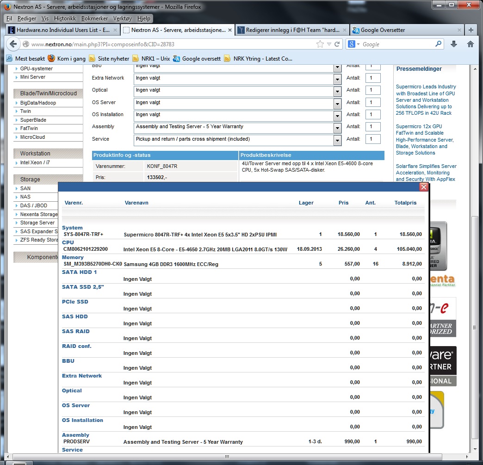This screenshot has height=465, width=483.
Task: Expand the OS Server dropdown
Action: point(337,104)
